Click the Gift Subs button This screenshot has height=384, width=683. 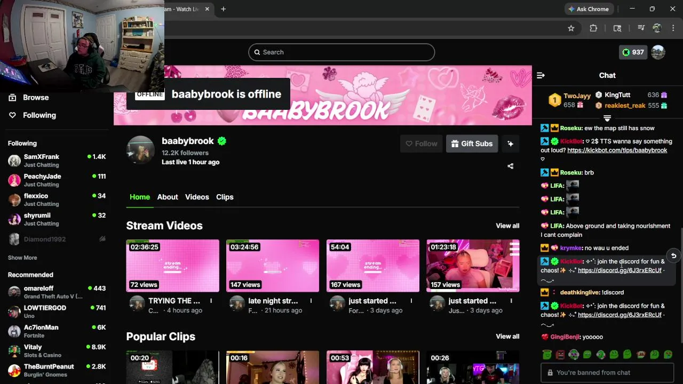472,143
